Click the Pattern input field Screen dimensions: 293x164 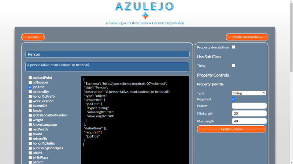(x=249, y=106)
